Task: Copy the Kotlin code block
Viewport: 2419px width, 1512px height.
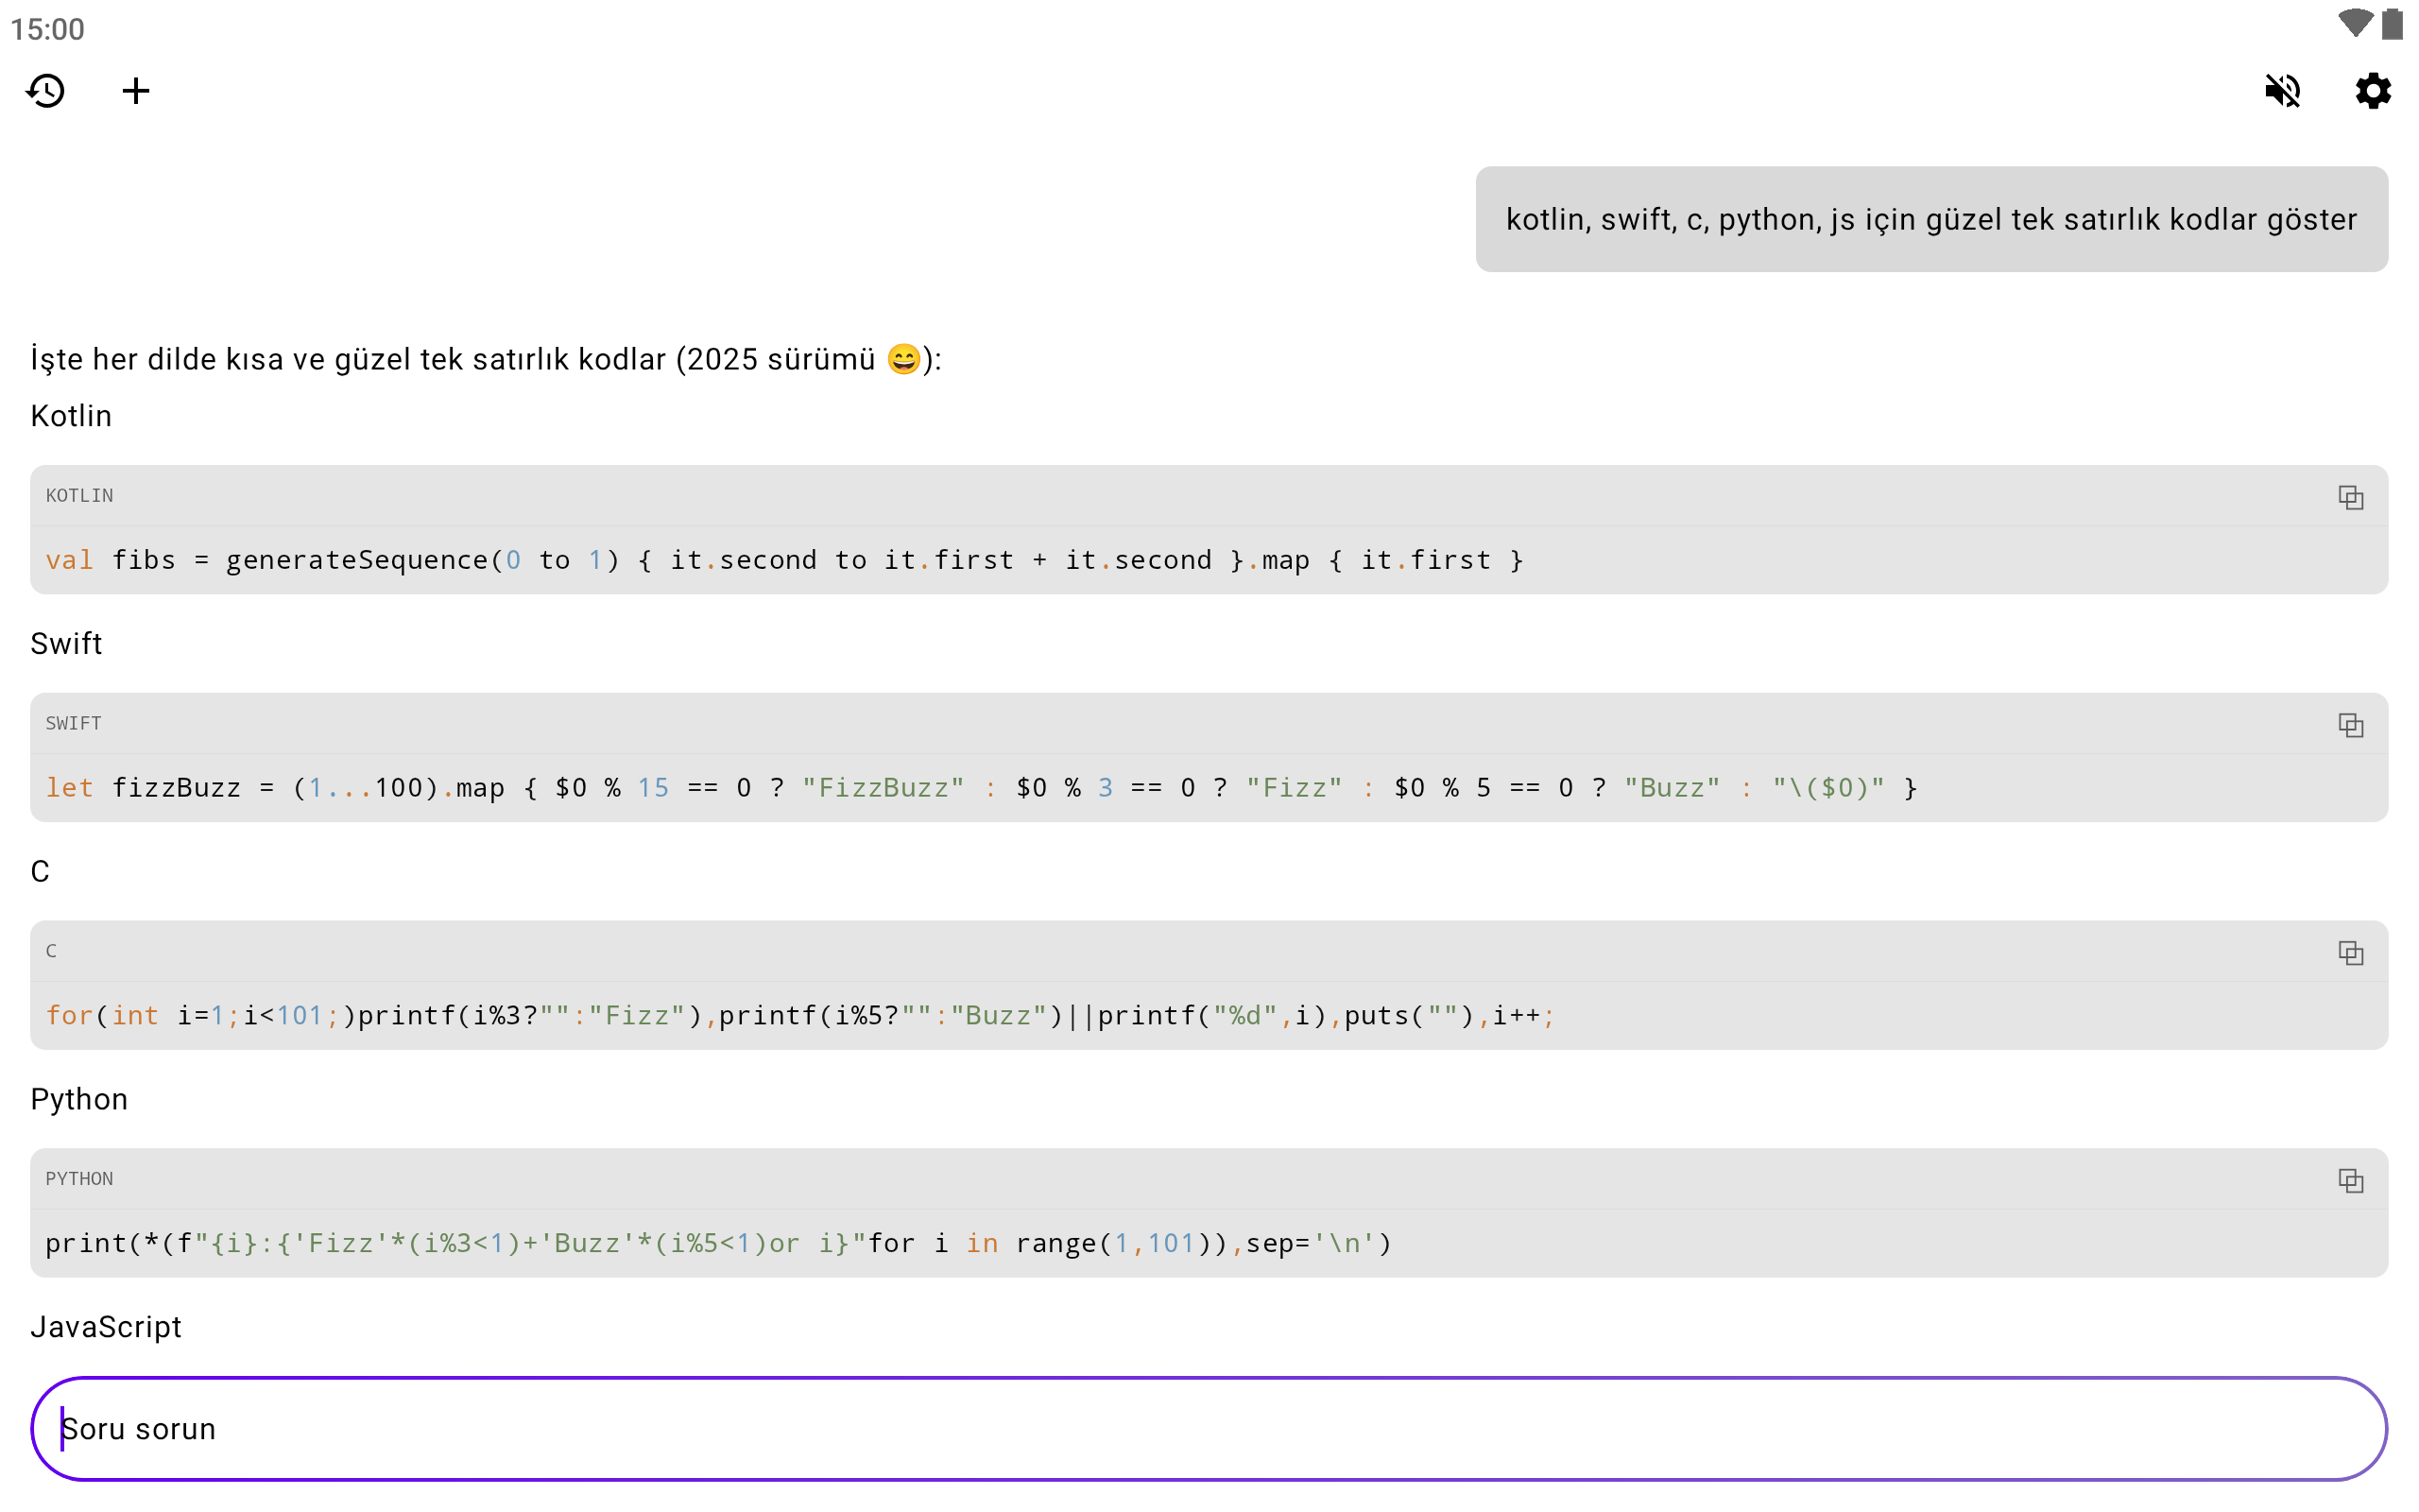Action: (2350, 497)
